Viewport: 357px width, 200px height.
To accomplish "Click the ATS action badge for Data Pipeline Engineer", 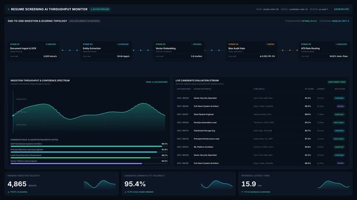I will coord(339,114).
